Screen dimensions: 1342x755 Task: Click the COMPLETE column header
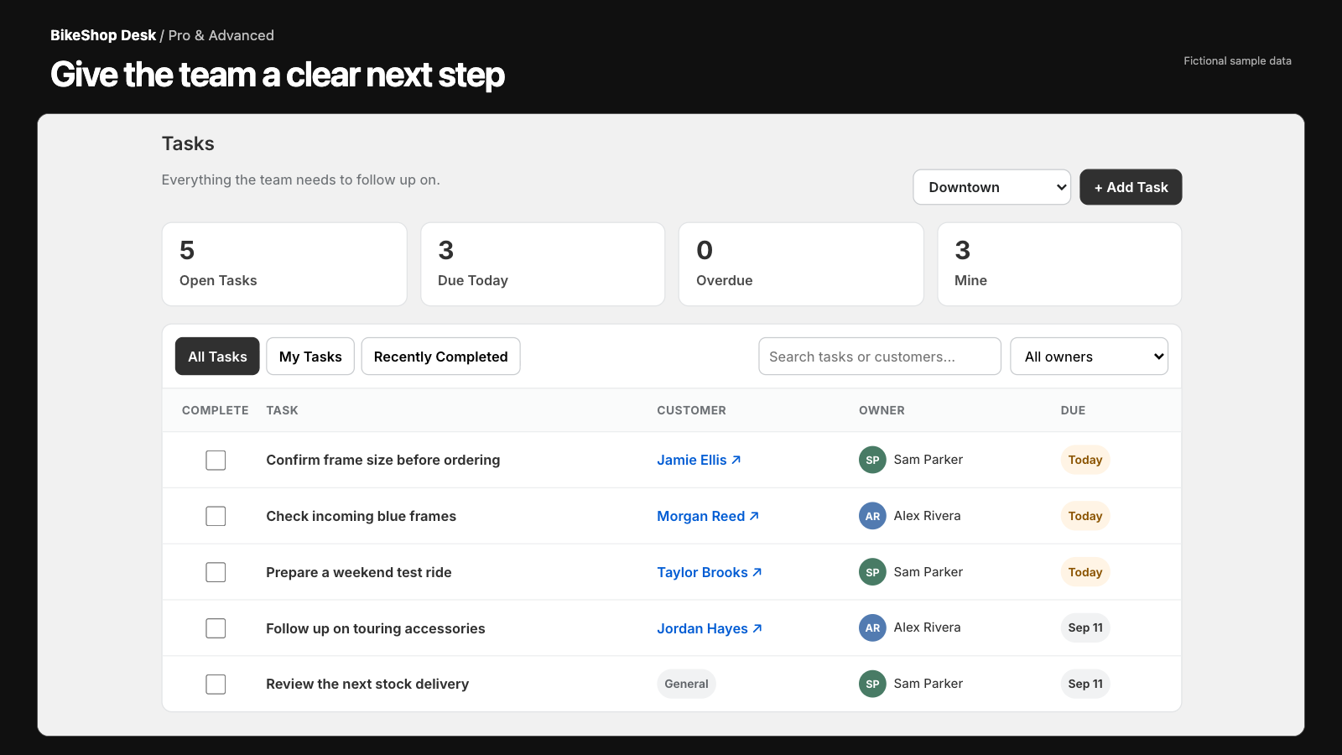click(216, 410)
